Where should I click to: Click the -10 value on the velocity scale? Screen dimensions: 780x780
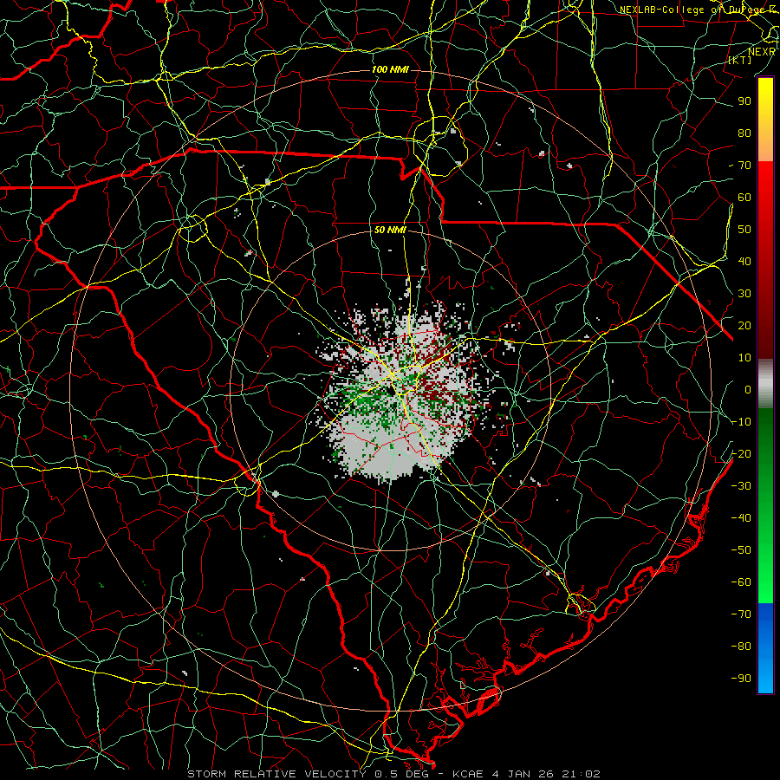tap(741, 422)
